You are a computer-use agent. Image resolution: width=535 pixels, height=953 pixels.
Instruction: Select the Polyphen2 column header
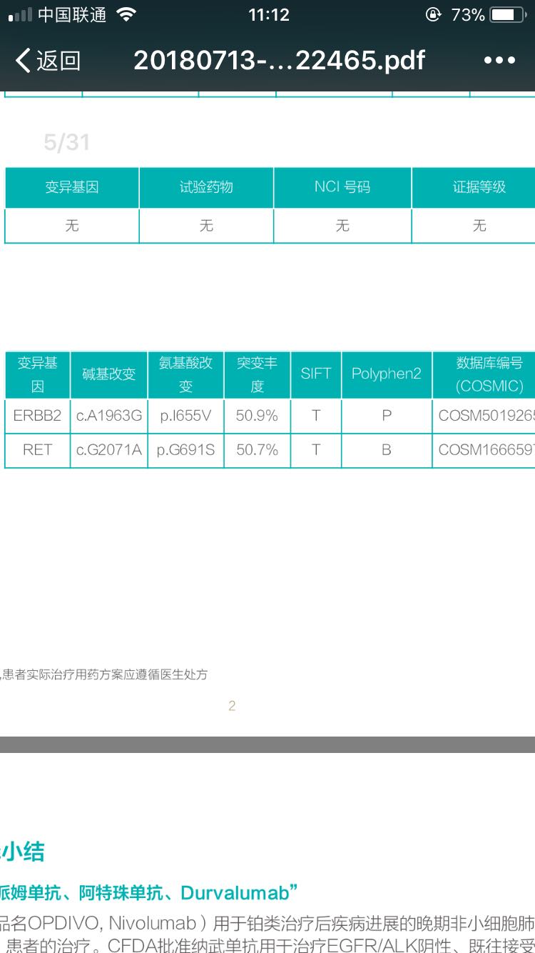387,374
